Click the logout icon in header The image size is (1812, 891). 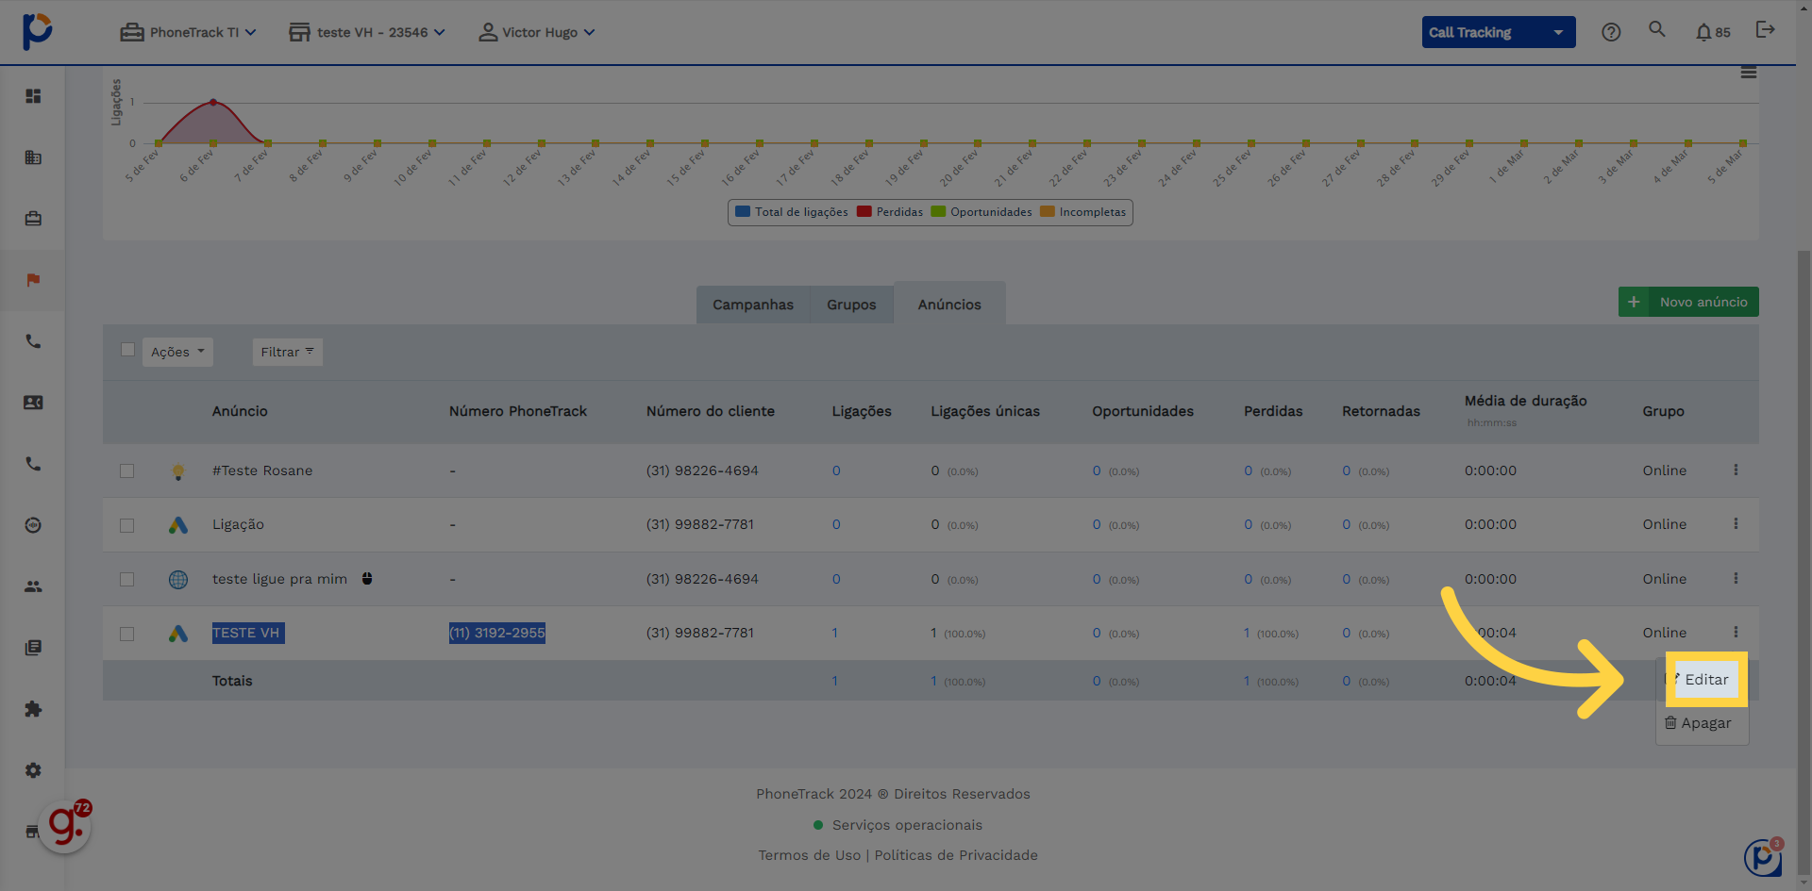[1765, 30]
